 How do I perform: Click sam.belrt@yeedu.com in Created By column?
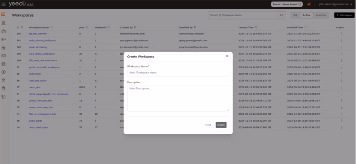132,34
